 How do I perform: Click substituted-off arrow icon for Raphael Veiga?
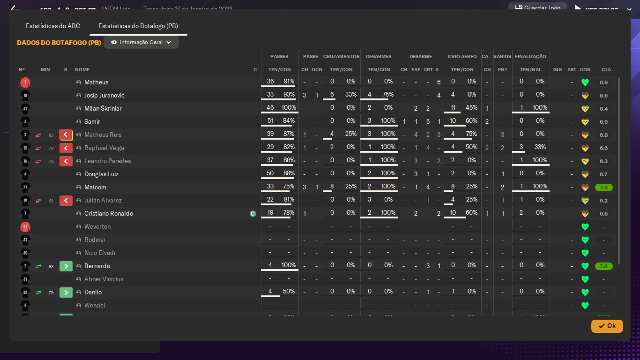tap(66, 148)
